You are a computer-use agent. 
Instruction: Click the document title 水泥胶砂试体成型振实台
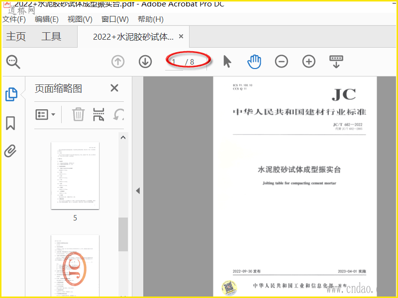pyautogui.click(x=299, y=169)
